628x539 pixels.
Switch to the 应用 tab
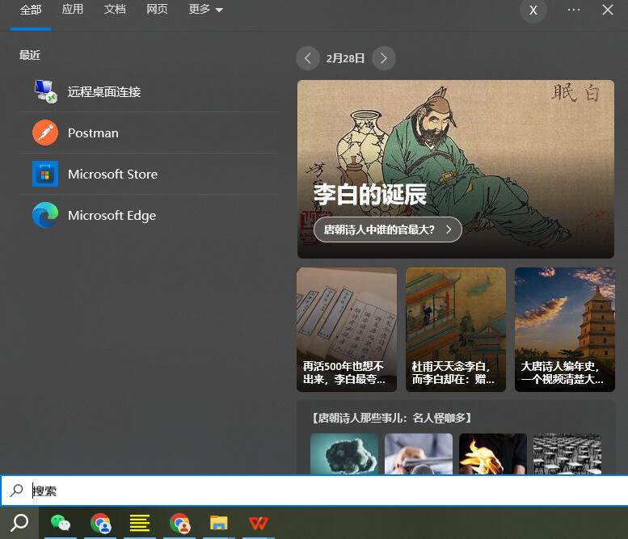pos(73,9)
